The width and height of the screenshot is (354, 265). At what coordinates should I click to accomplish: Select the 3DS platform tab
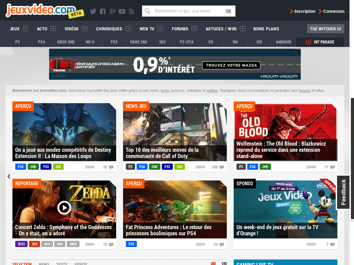[162, 42]
